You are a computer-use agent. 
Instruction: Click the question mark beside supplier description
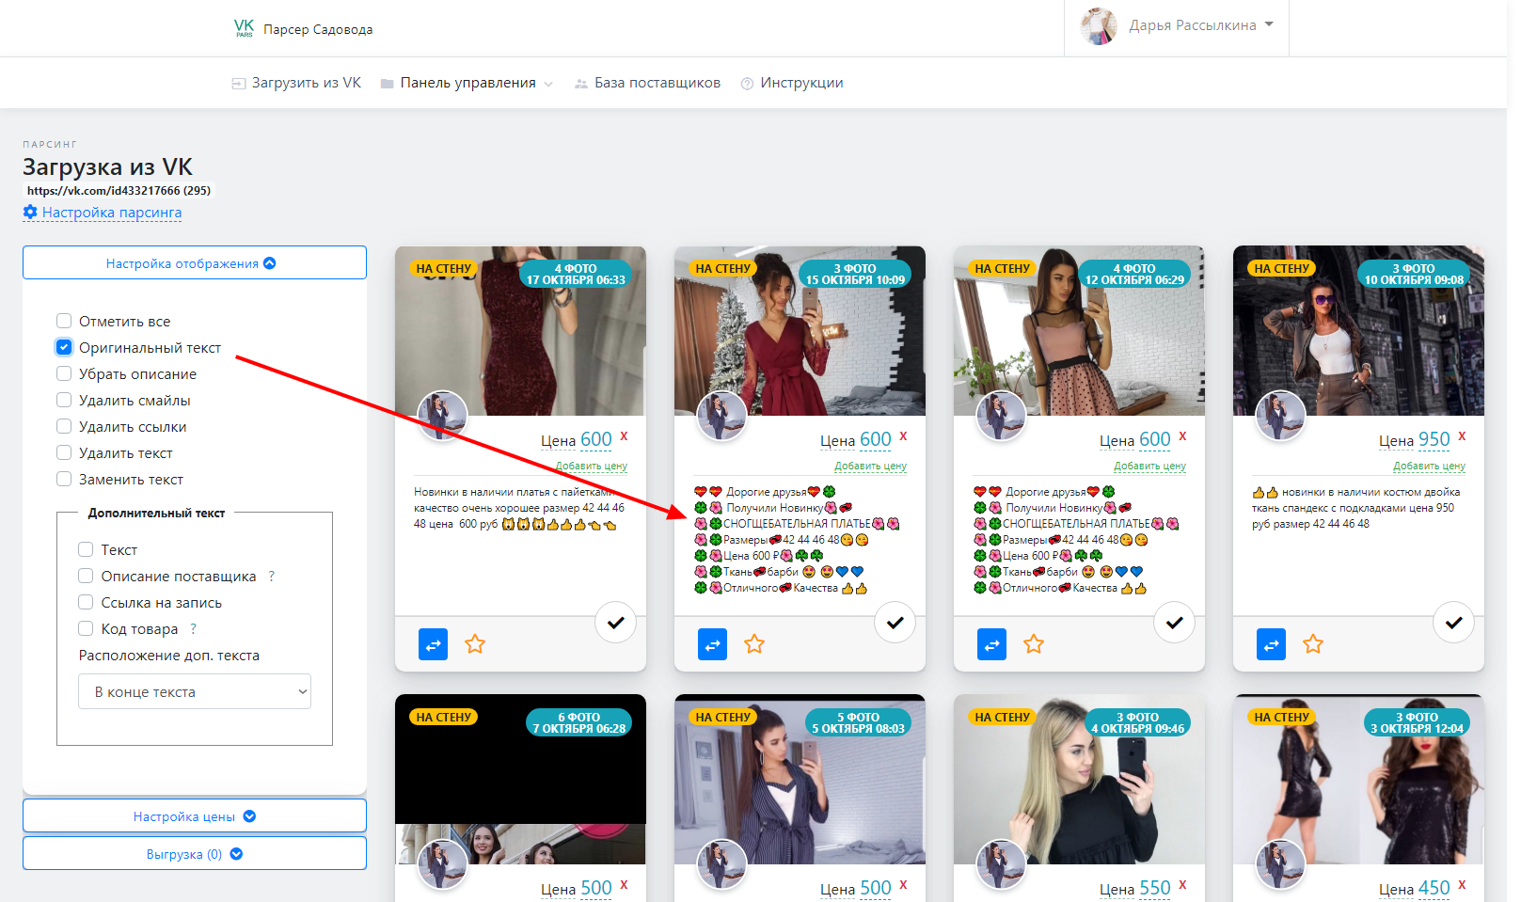pyautogui.click(x=272, y=577)
